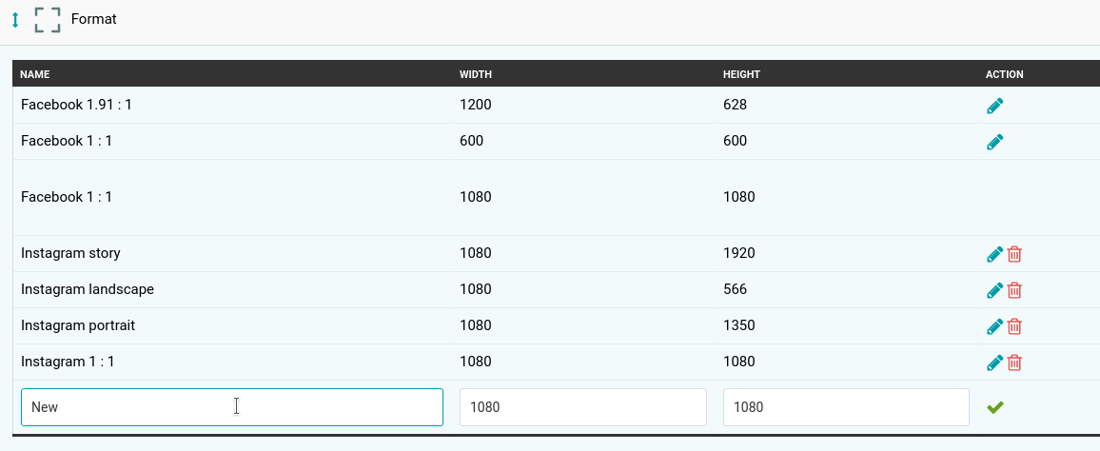
Task: Confirm new format with green checkmark
Action: (994, 407)
